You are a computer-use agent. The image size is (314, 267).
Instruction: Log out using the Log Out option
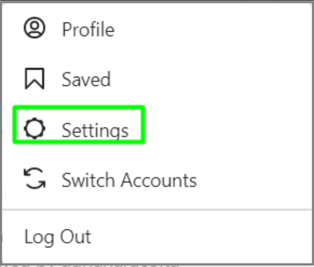coord(157,237)
